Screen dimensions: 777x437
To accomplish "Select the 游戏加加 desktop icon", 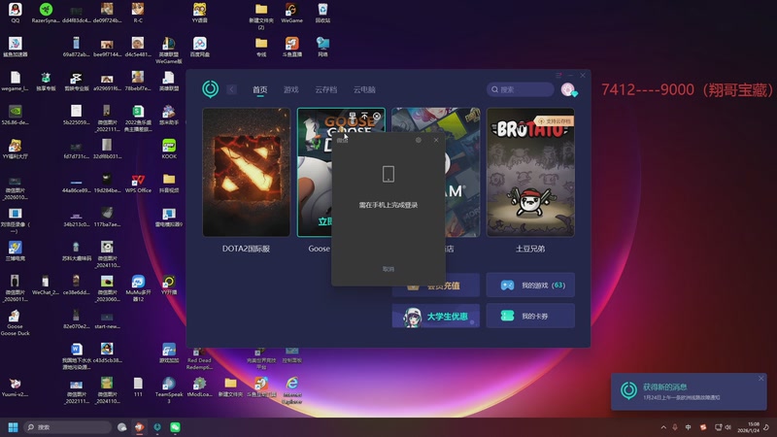I will pos(169,353).
